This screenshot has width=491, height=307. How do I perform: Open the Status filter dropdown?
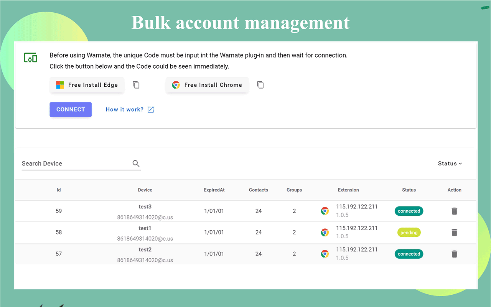(450, 163)
